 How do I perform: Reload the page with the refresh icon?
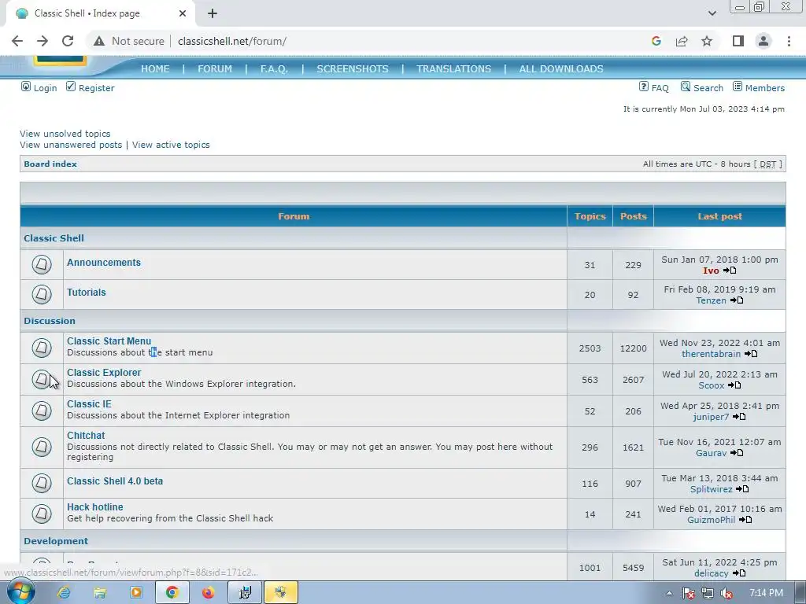[x=68, y=41]
